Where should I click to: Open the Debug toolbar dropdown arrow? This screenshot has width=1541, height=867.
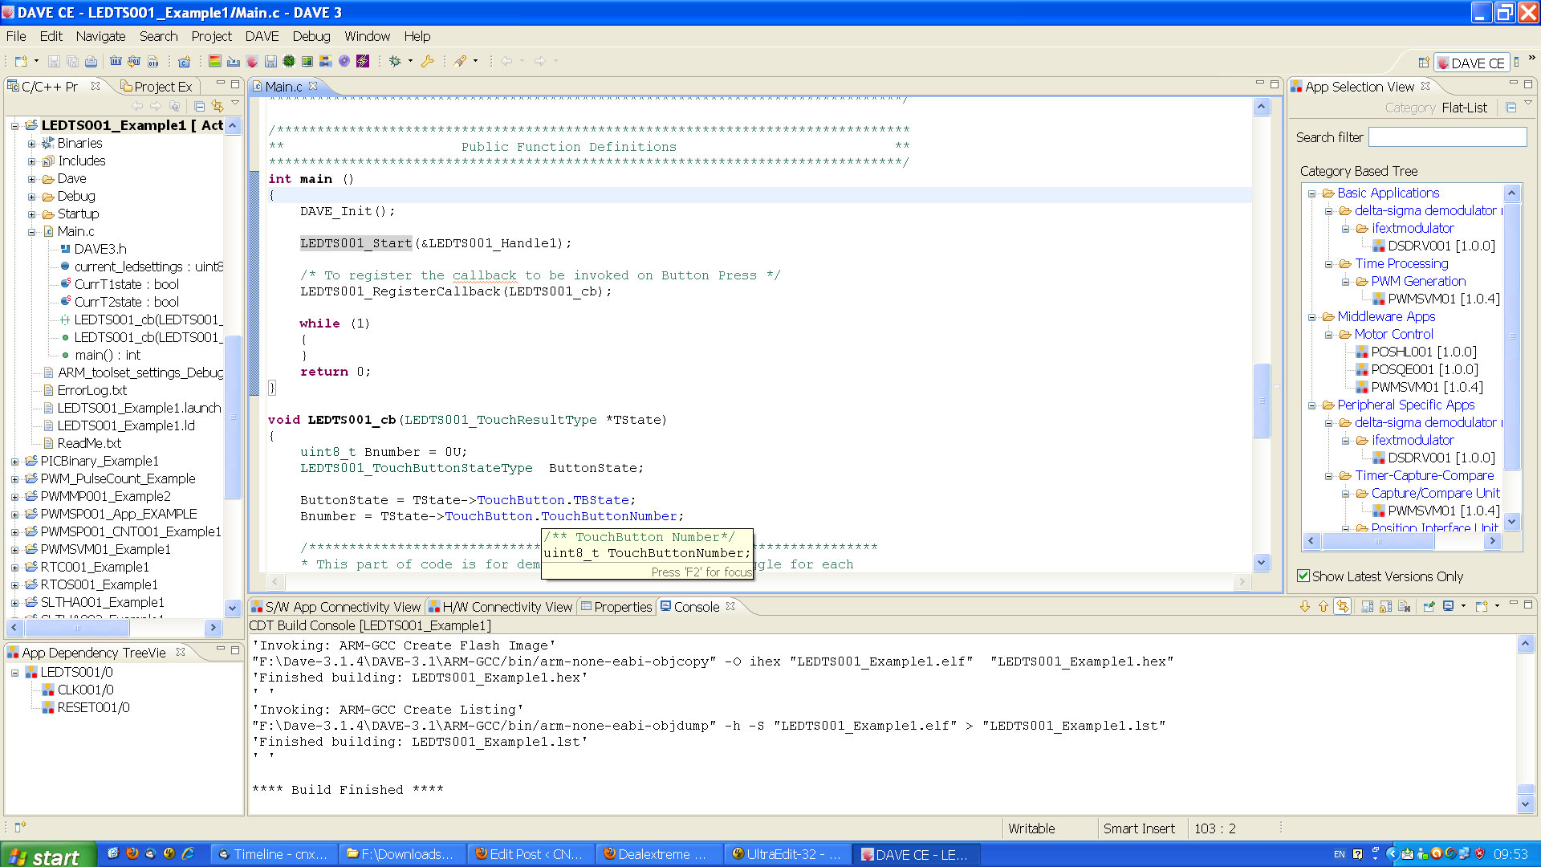pos(410,61)
